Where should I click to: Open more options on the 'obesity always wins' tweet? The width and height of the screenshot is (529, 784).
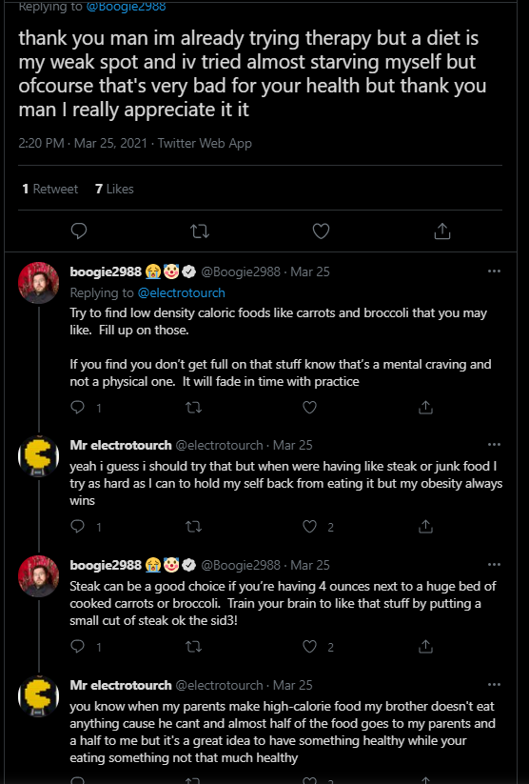point(494,445)
